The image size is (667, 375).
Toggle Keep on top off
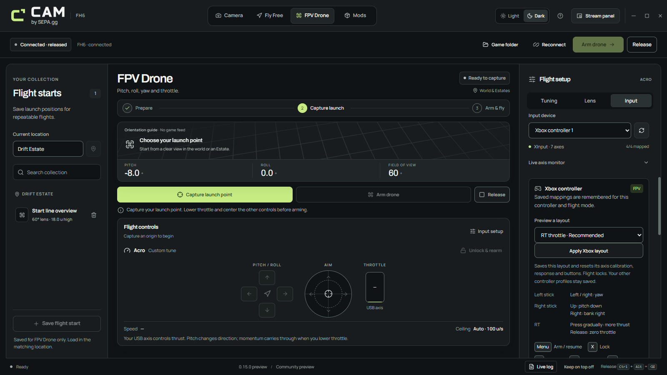point(579,367)
